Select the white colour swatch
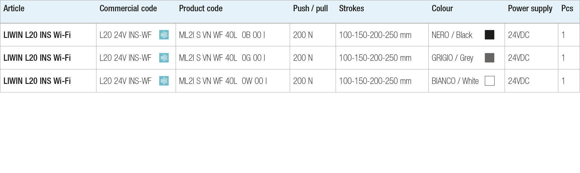The width and height of the screenshot is (580, 173). click(490, 81)
